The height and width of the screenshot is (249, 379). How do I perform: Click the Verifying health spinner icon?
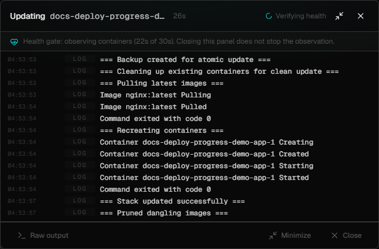(x=269, y=16)
